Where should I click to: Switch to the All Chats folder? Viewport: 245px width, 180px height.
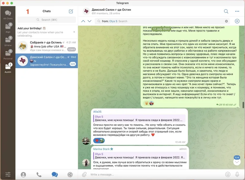(x=7, y=14)
